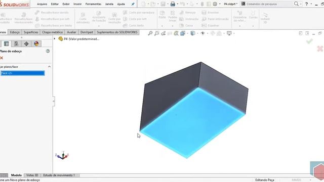Viewport: 324px width, 182px height.
Task: Open the unit system dropdown in status bar
Action: (310, 180)
